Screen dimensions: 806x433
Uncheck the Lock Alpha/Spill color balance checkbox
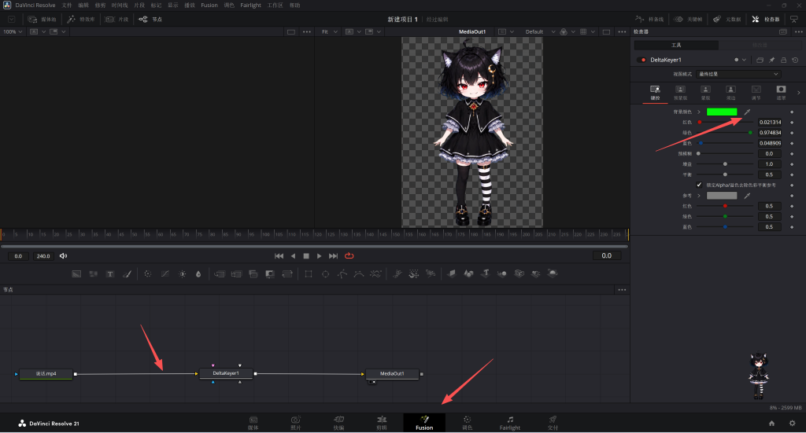(699, 185)
